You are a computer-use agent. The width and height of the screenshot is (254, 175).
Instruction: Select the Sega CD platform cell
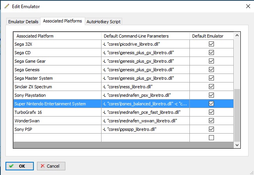pos(57,53)
